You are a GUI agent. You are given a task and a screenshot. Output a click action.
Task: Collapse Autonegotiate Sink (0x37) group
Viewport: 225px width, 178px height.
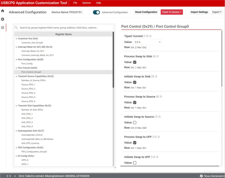point(16,131)
